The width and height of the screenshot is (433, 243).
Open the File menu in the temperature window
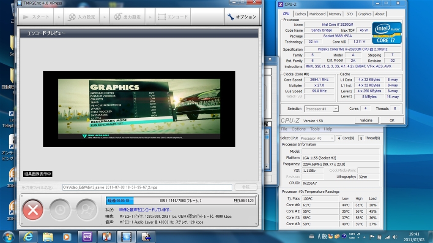click(x=284, y=129)
